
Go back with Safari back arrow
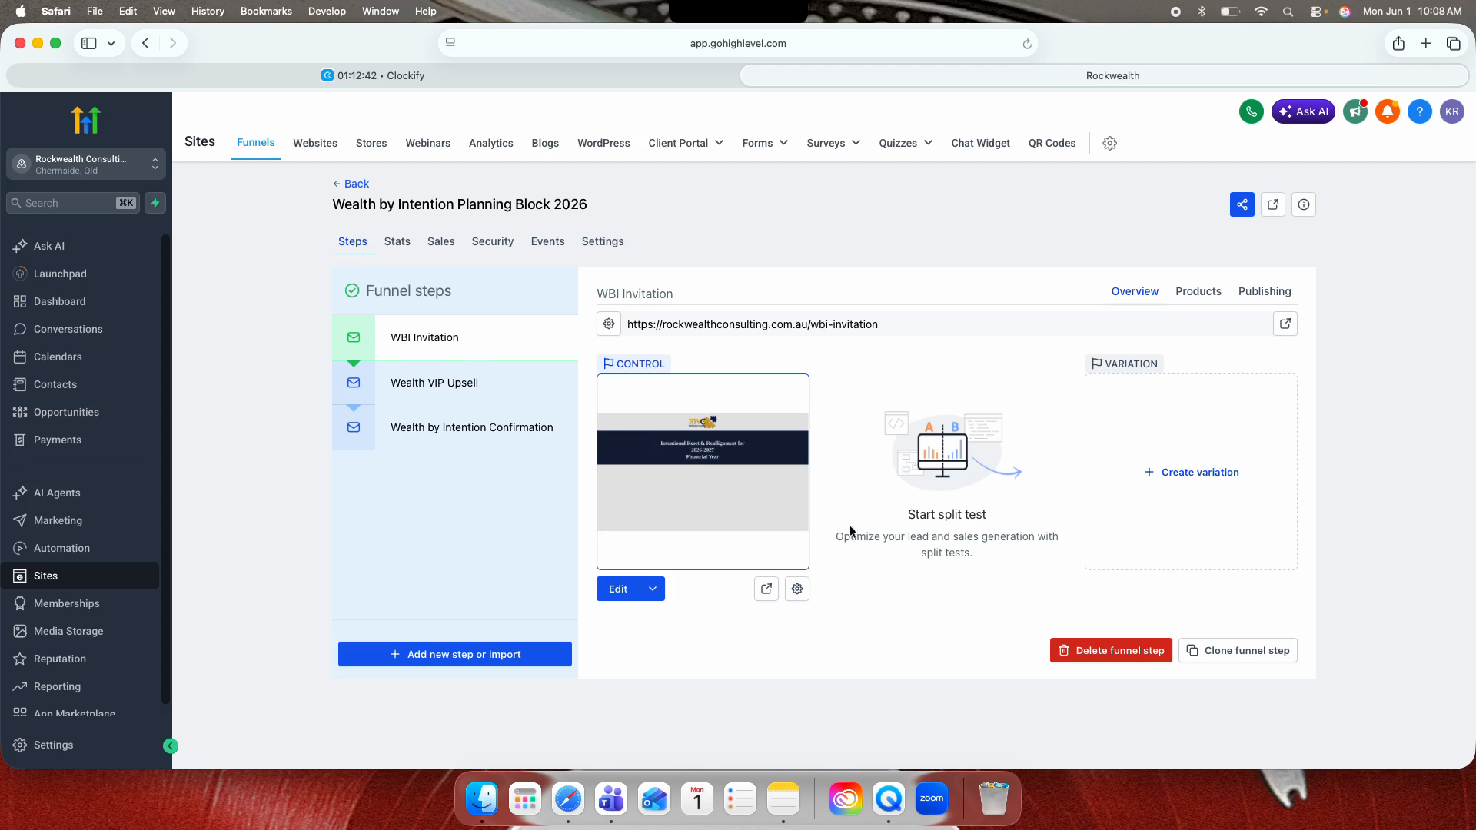click(x=145, y=43)
